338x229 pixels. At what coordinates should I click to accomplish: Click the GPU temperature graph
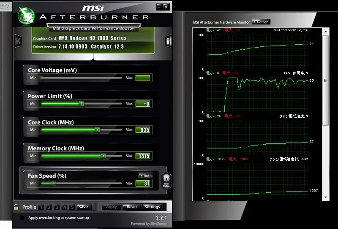coord(258,51)
